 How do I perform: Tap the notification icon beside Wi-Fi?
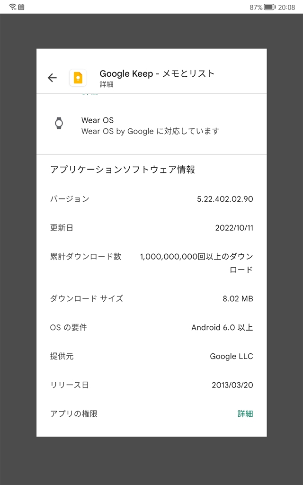pos(21,7)
